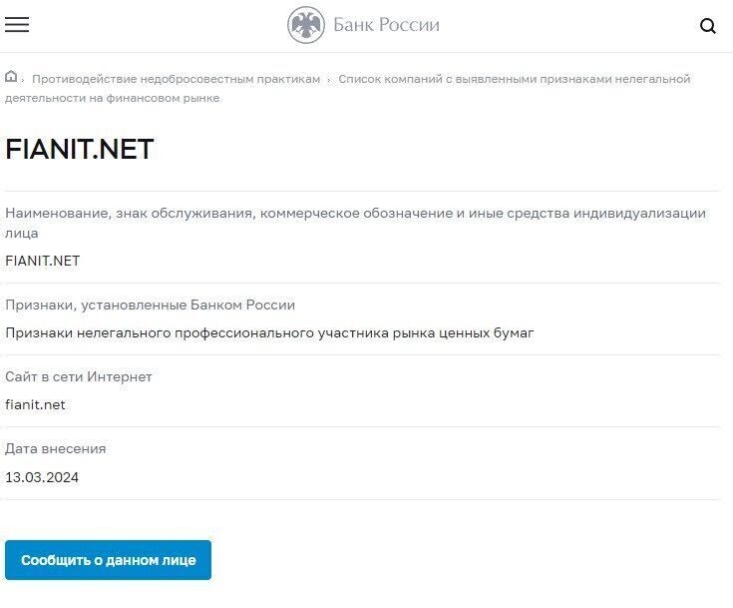
Task: Click the fianit.net website address value
Action: (35, 404)
